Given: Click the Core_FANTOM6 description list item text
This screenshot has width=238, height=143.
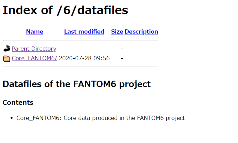Looking at the screenshot, I should (x=100, y=118).
